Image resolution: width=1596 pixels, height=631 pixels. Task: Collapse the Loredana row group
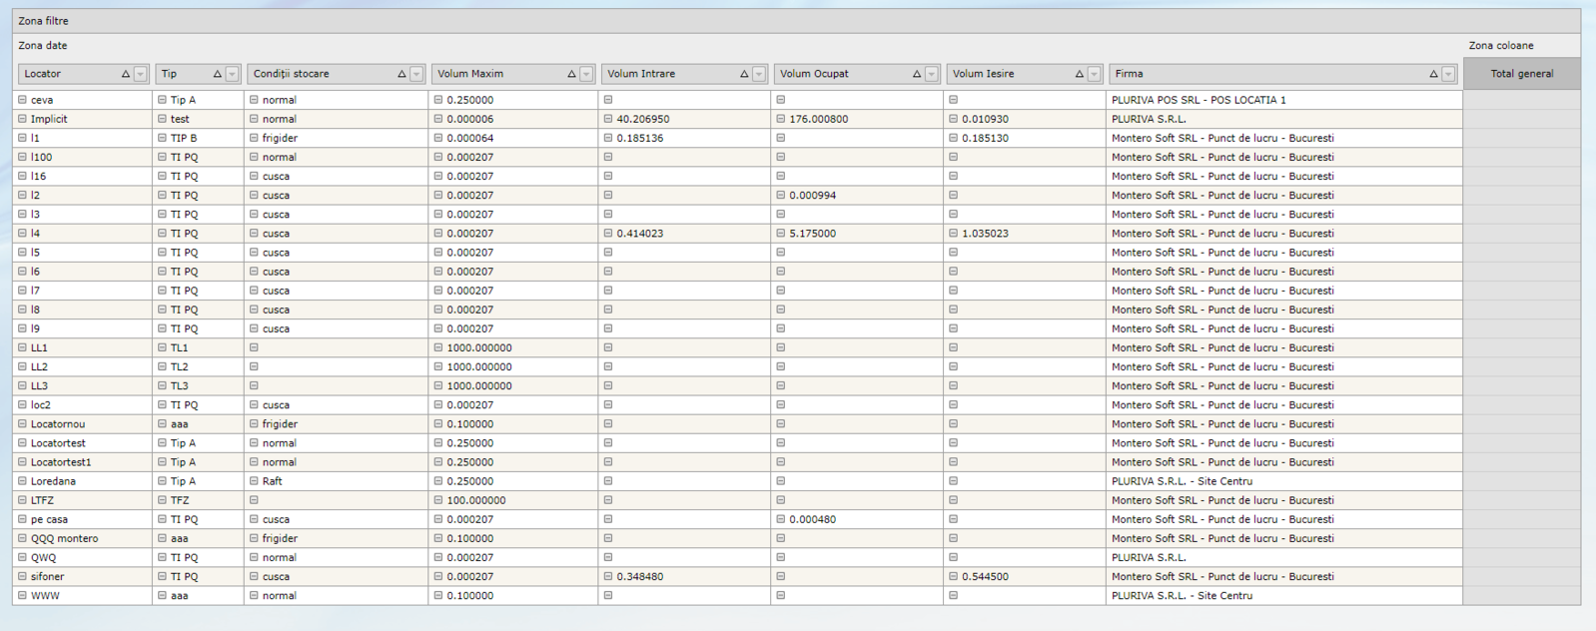pos(22,481)
